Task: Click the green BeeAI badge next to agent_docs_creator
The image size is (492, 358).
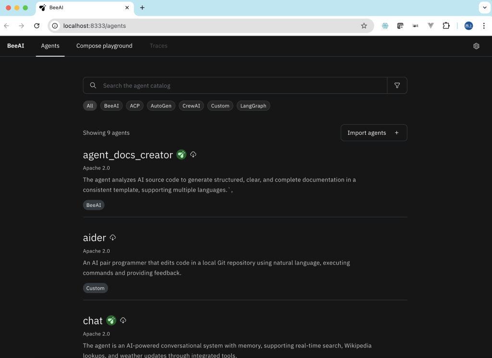Action: (181, 154)
